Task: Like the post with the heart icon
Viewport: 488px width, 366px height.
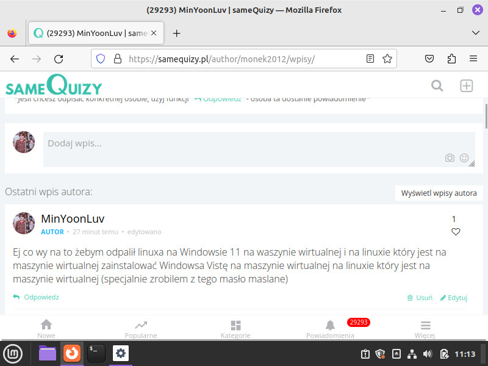Action: pos(456,232)
